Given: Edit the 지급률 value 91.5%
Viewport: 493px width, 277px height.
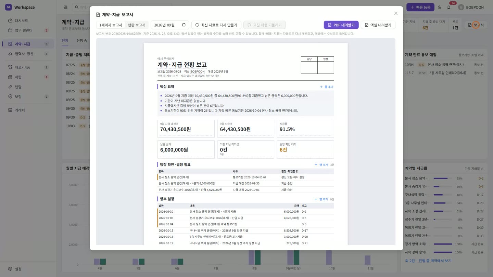Looking at the screenshot, I should [x=287, y=129].
